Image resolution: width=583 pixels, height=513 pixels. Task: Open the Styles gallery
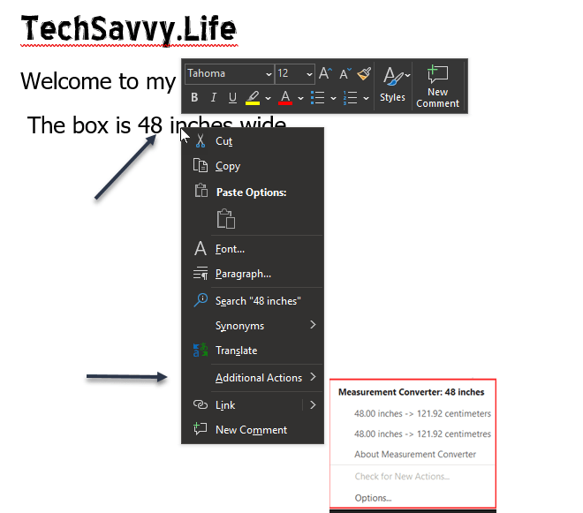click(393, 85)
